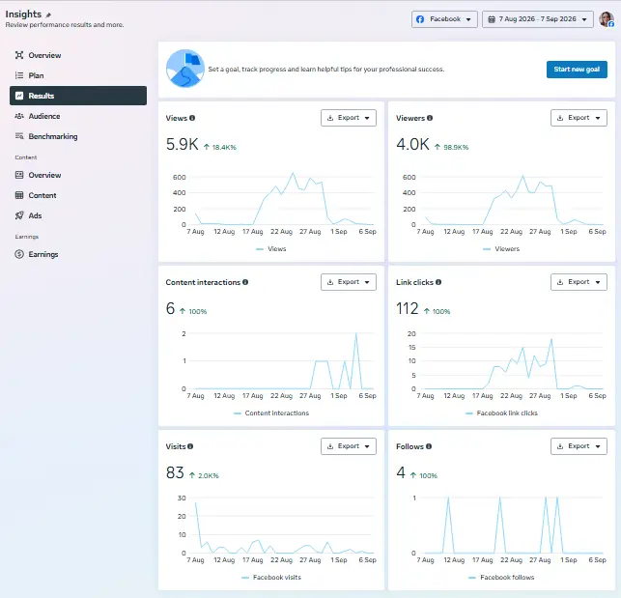Screen dimensions: 621x598
Task: Open the Benchmarking section
Action: [78, 136]
